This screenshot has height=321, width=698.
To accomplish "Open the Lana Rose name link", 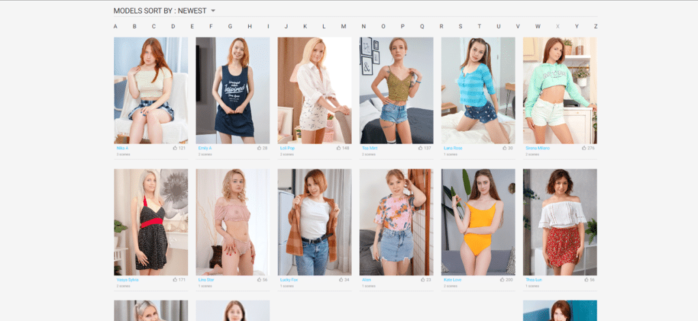I will pyautogui.click(x=453, y=148).
